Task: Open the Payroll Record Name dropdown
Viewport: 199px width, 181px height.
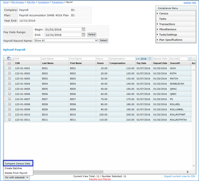Action: click(66, 40)
